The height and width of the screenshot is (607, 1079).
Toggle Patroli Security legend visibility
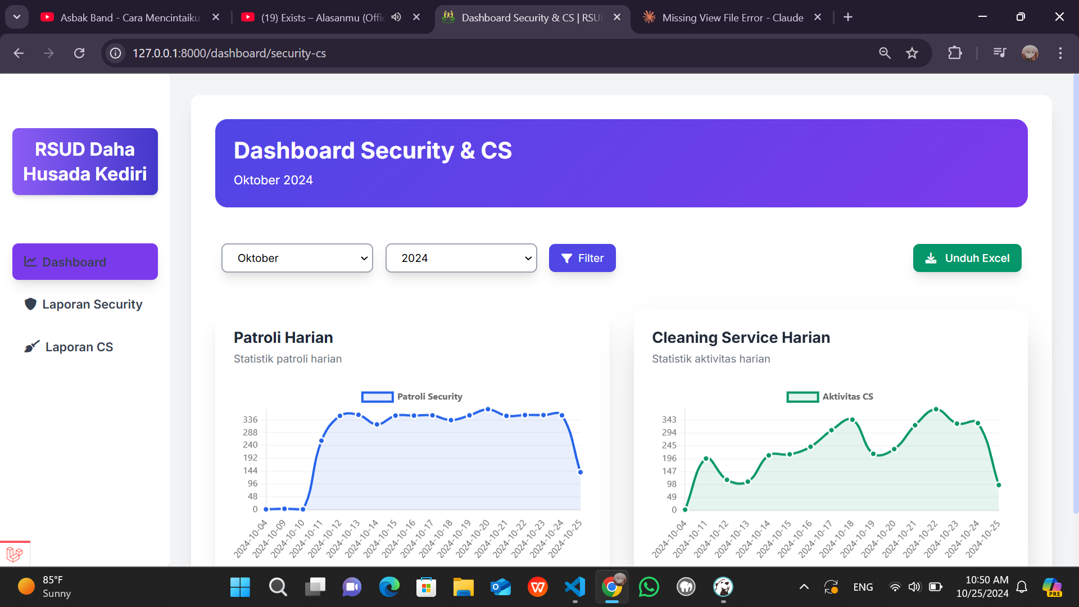coord(411,397)
